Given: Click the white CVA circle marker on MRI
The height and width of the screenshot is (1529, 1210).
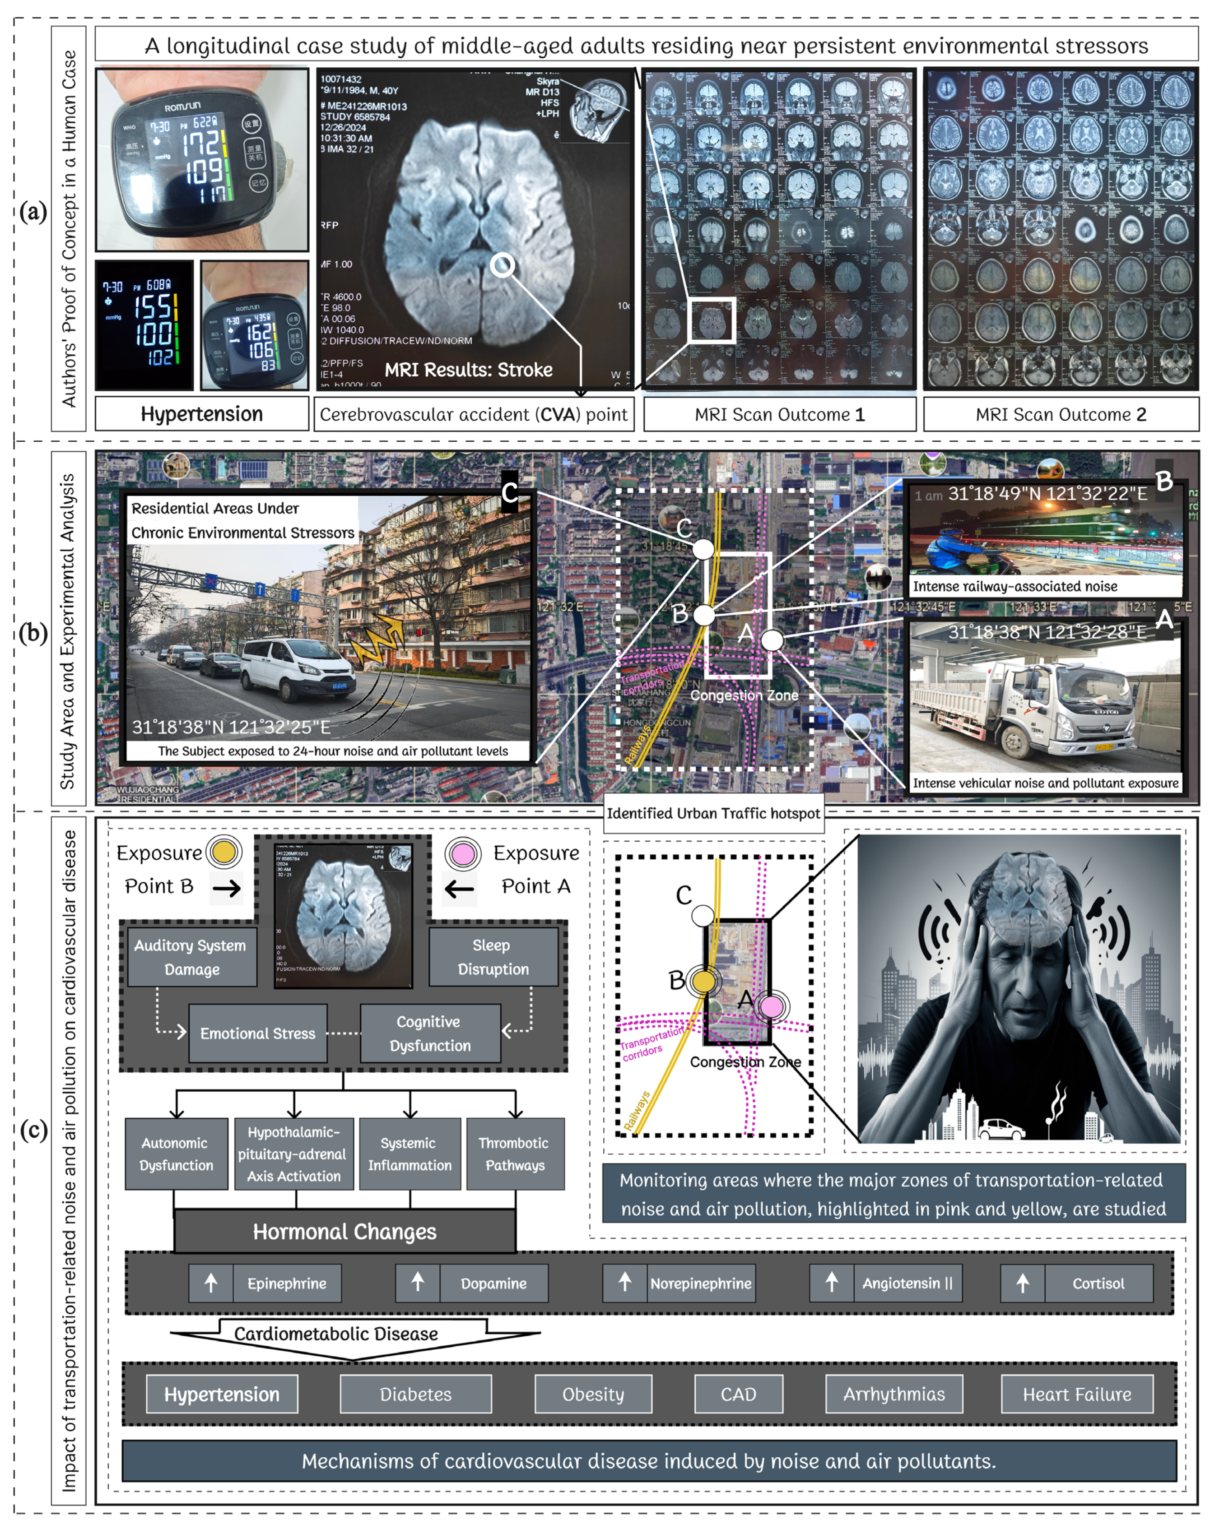Looking at the screenshot, I should (502, 265).
